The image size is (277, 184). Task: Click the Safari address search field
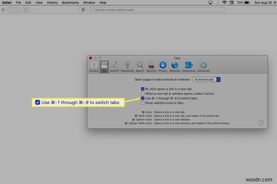157,10
